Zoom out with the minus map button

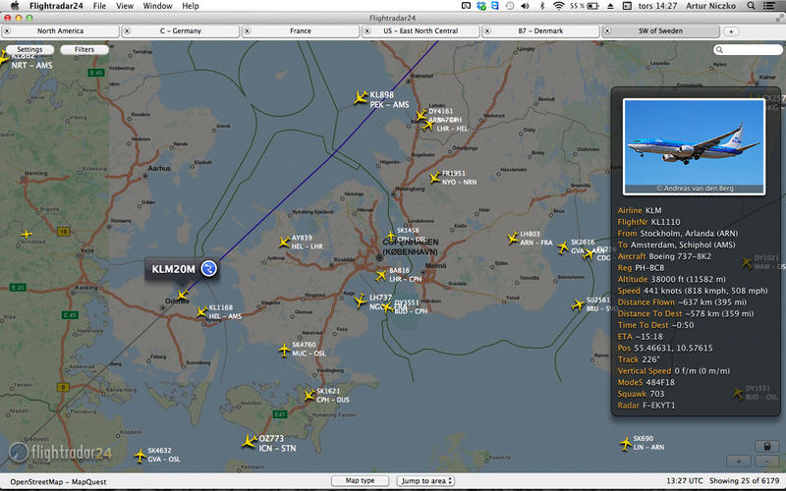coord(767,461)
